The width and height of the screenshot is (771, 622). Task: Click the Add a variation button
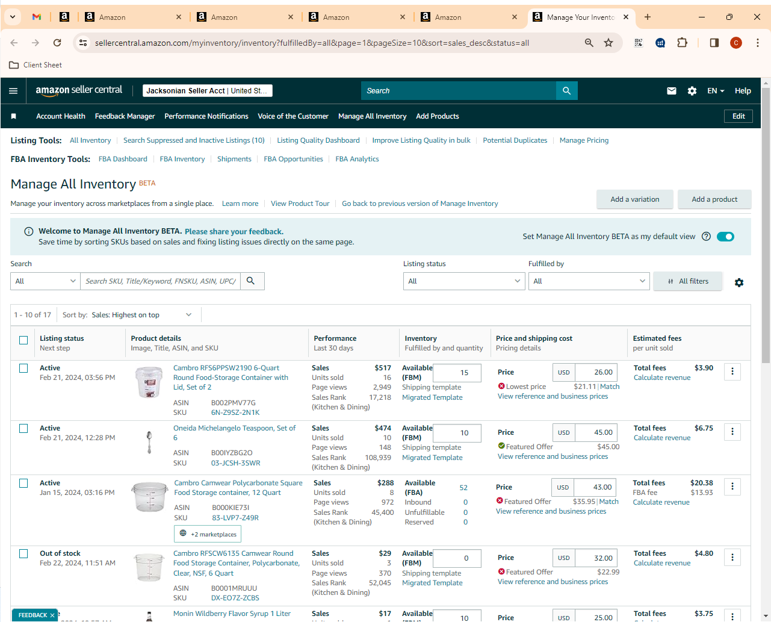(x=635, y=199)
